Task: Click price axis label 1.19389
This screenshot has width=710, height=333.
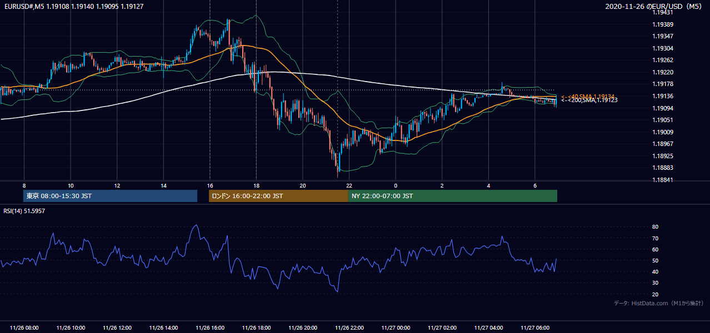Action: tap(663, 25)
